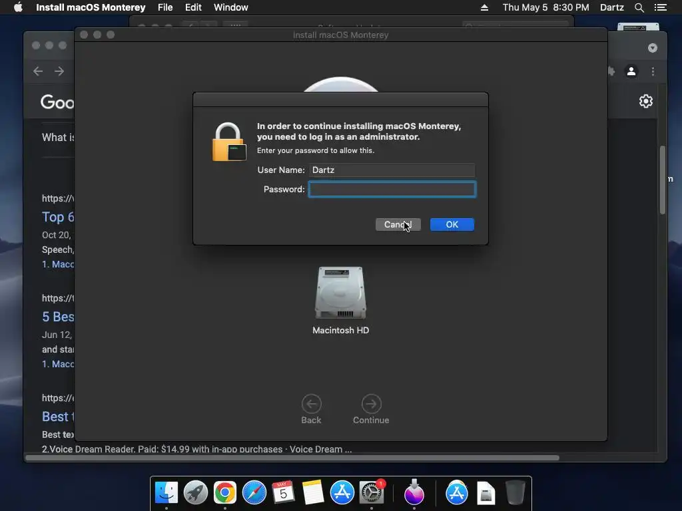Open Google settings gear in Chrome
The image size is (682, 511).
point(646,101)
